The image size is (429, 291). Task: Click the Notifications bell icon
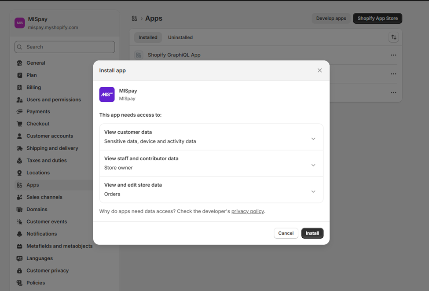19,234
